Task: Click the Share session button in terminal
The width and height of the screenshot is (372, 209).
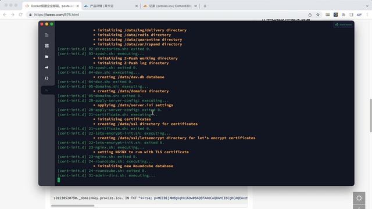Action: coord(344,24)
